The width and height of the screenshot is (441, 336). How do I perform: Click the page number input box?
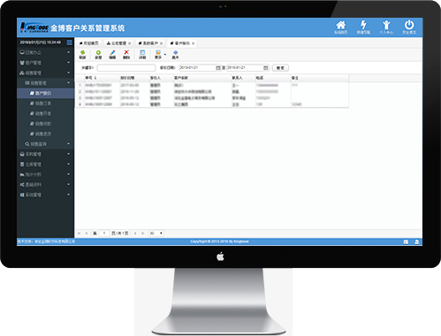[104, 233]
